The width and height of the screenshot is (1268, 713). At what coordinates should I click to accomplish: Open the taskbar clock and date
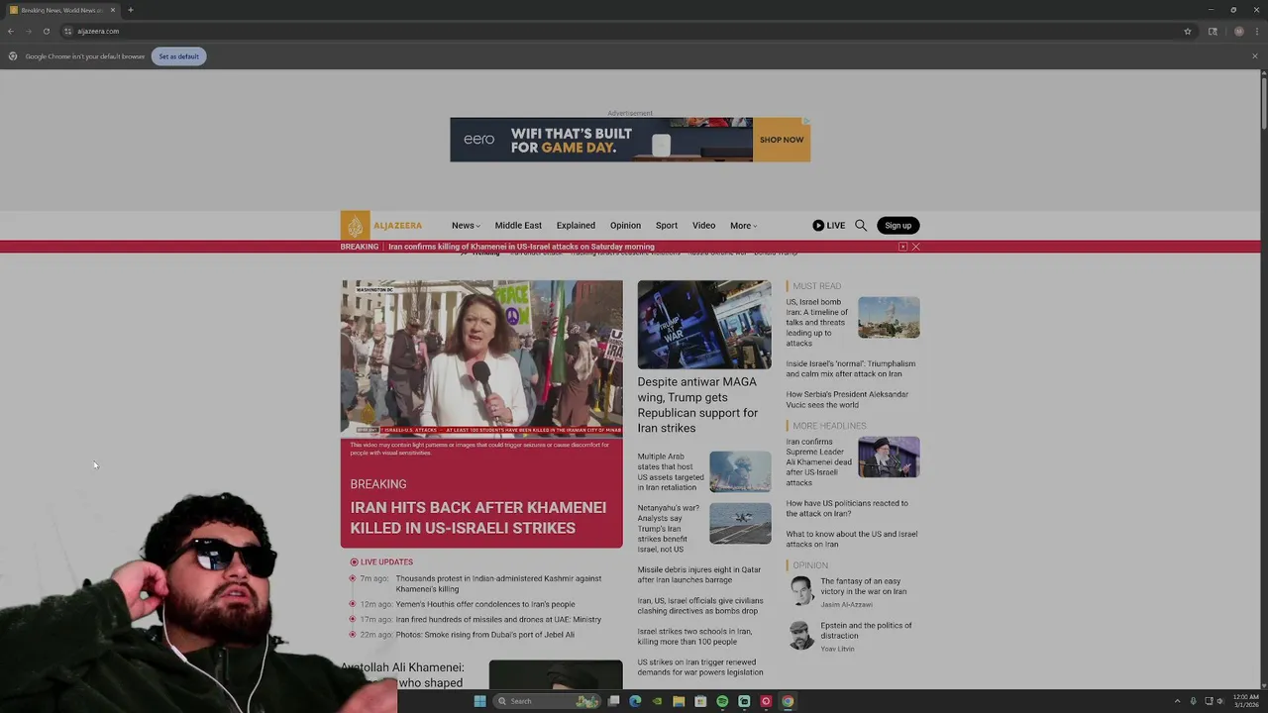(1245, 701)
